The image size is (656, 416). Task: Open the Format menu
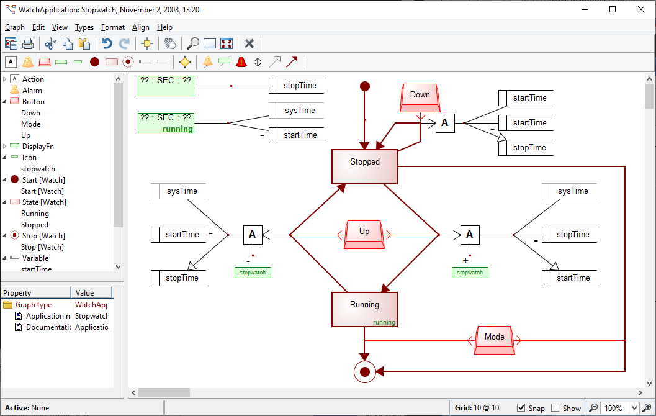(113, 27)
